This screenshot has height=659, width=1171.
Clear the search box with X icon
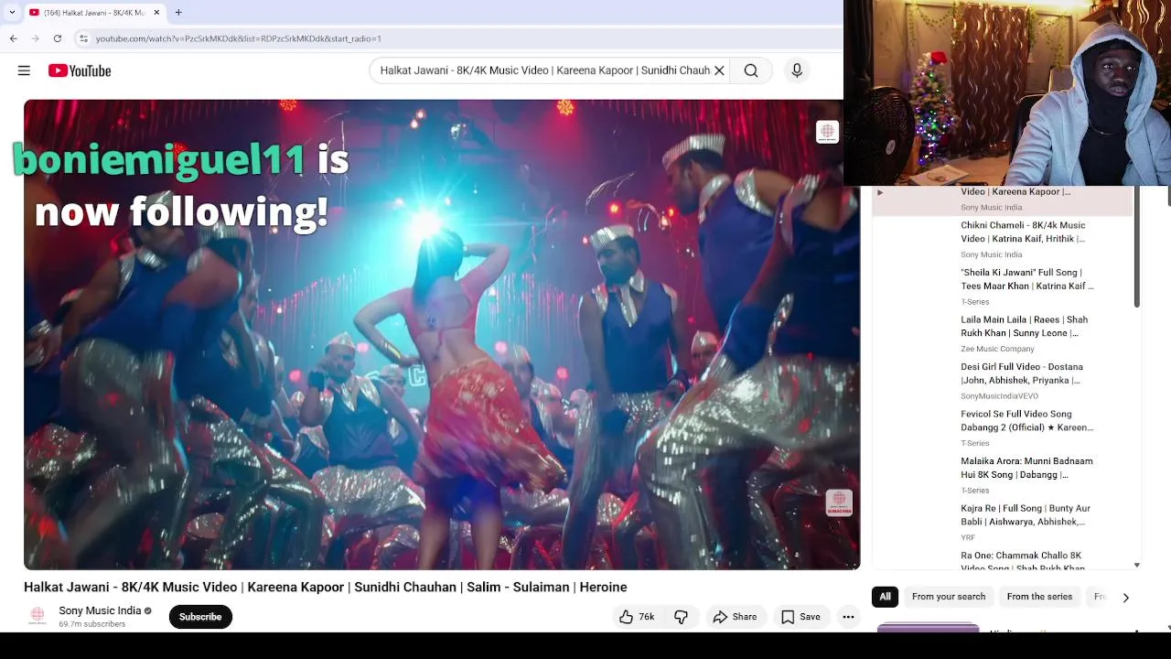pyautogui.click(x=719, y=70)
